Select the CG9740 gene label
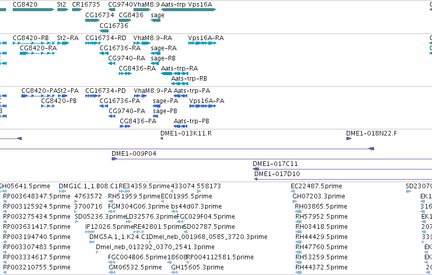Screen dimensions: 432x275 pos(120,5)
